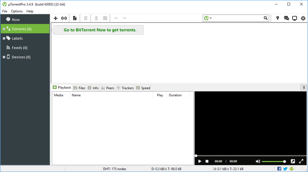Click the Media column header

[61, 95]
